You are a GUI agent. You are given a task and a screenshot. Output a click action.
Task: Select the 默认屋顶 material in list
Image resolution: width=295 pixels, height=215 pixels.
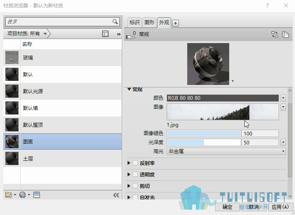pos(63,125)
